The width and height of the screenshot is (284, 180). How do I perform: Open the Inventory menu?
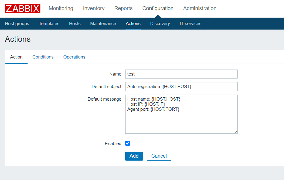pyautogui.click(x=94, y=8)
